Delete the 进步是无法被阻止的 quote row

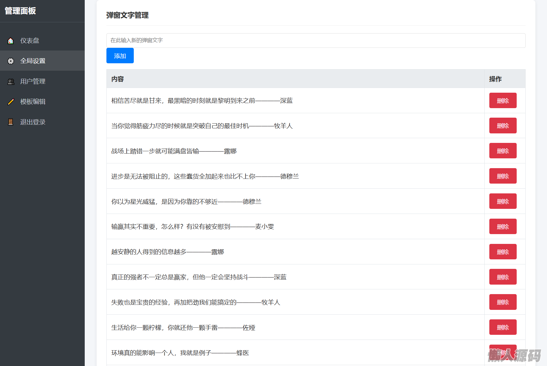(x=503, y=176)
